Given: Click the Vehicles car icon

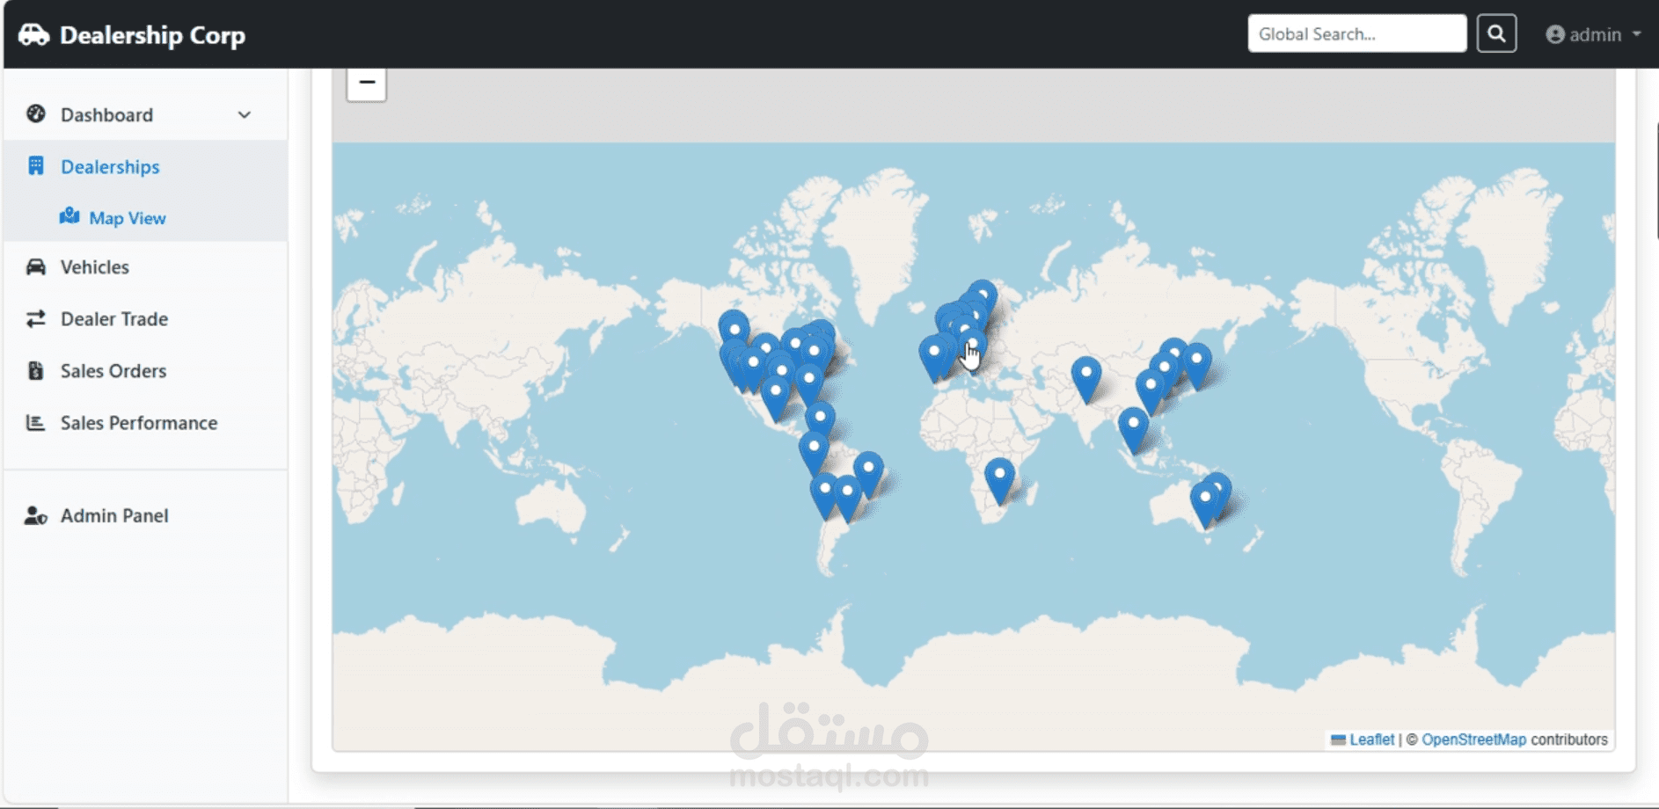Looking at the screenshot, I should coord(36,266).
